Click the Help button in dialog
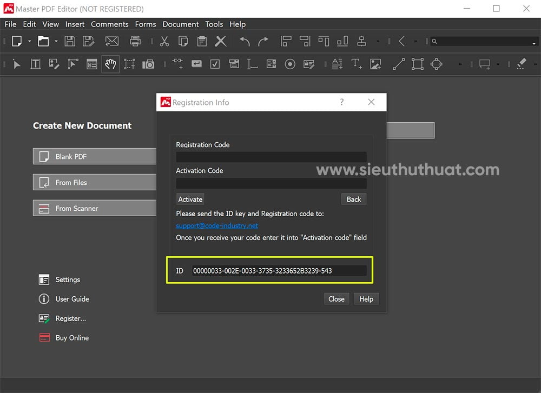Screen dimensions: 541x393 coord(366,299)
